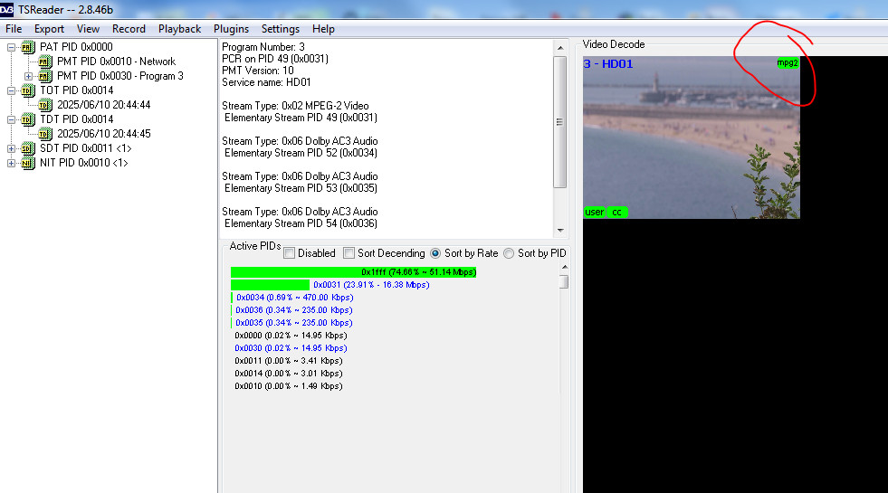Image resolution: width=888 pixels, height=493 pixels.
Task: Click 'Elementary Stream PID 52 (0x0034)' line
Action: (x=301, y=153)
